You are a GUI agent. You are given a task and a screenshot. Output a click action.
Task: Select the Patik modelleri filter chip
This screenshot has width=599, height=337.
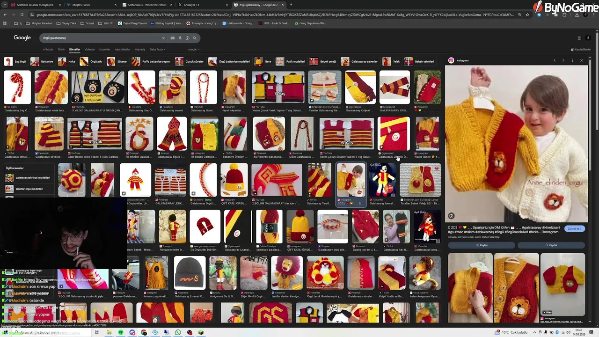291,61
